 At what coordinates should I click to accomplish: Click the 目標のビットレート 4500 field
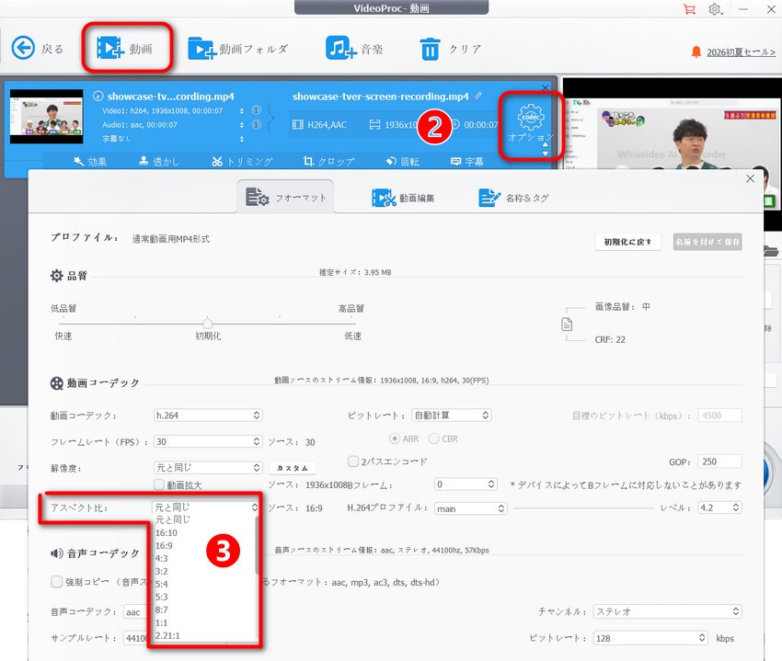(x=719, y=416)
